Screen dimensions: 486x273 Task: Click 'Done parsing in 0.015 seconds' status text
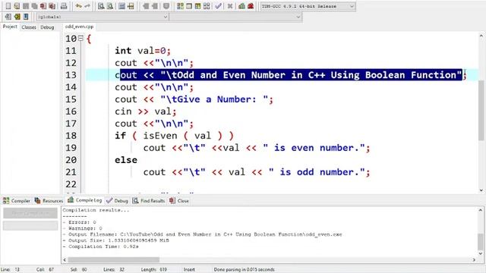click(x=245, y=270)
